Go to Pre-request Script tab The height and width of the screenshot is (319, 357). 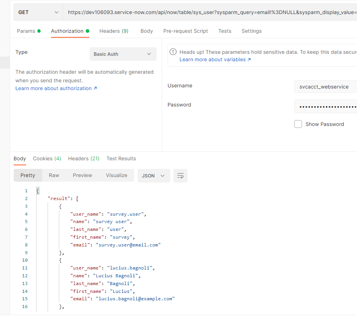pos(186,31)
